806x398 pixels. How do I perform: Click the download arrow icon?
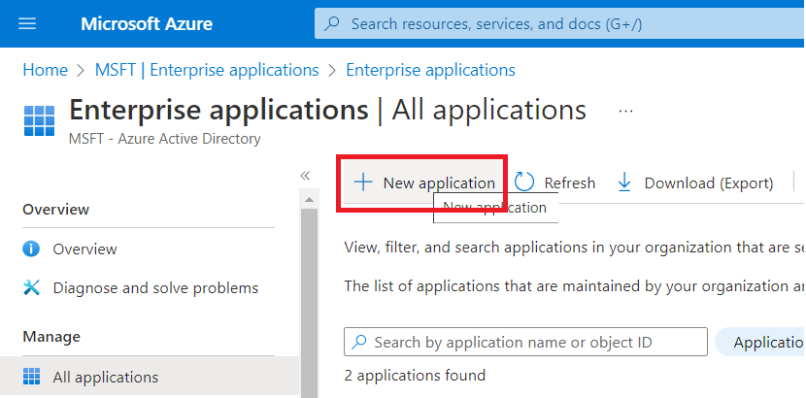pos(624,182)
